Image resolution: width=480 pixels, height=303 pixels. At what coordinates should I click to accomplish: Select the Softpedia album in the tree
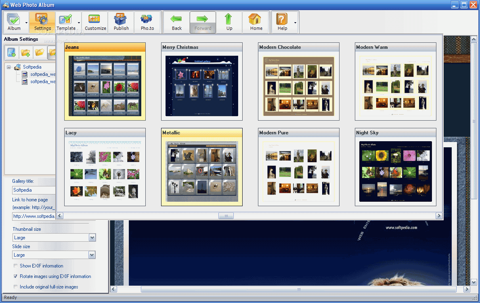click(x=32, y=67)
